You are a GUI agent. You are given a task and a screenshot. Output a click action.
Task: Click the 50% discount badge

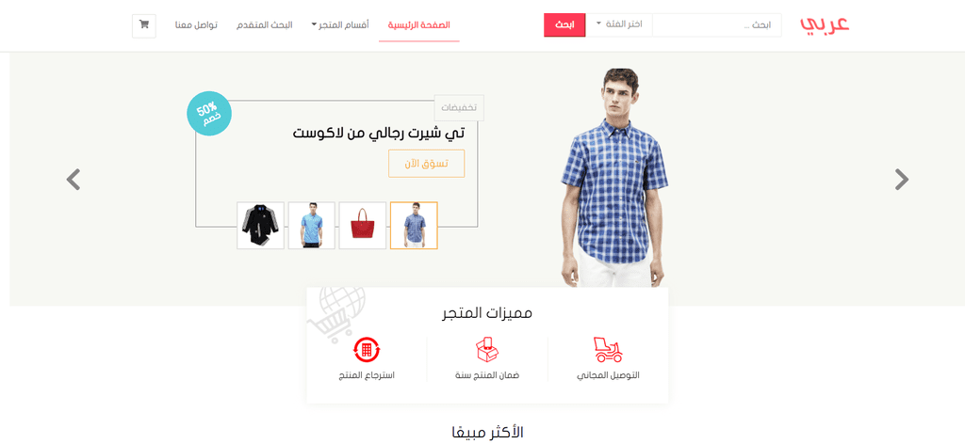(209, 114)
